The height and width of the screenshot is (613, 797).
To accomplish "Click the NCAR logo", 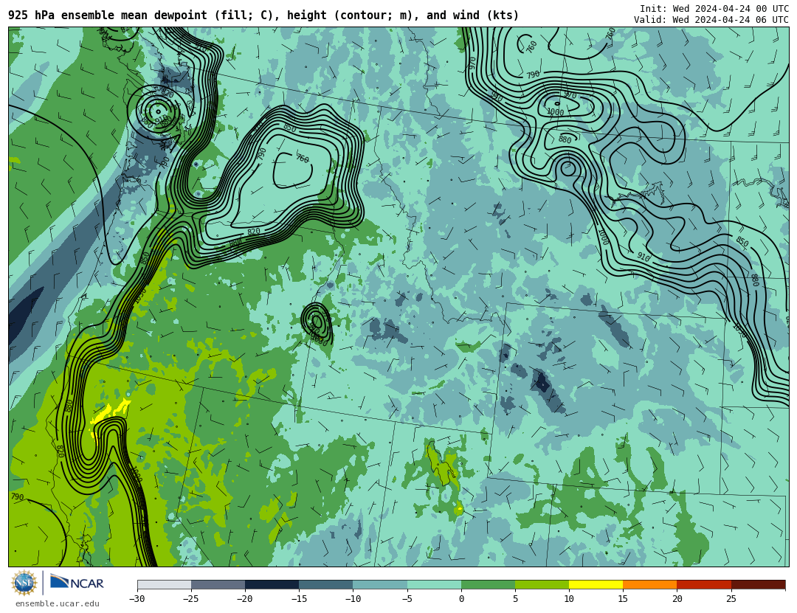I will (77, 583).
